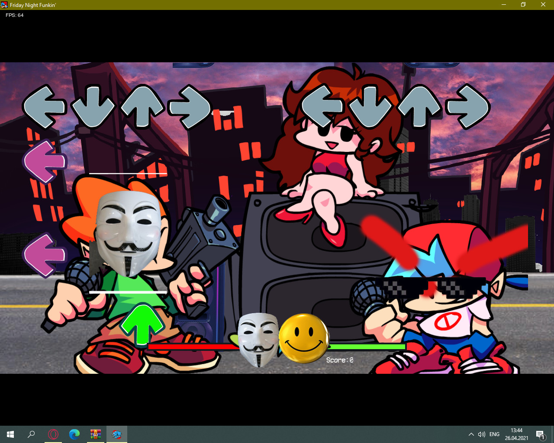The image size is (554, 443).
Task: Hit the opponent's down arrow receptor
Action: (x=93, y=107)
